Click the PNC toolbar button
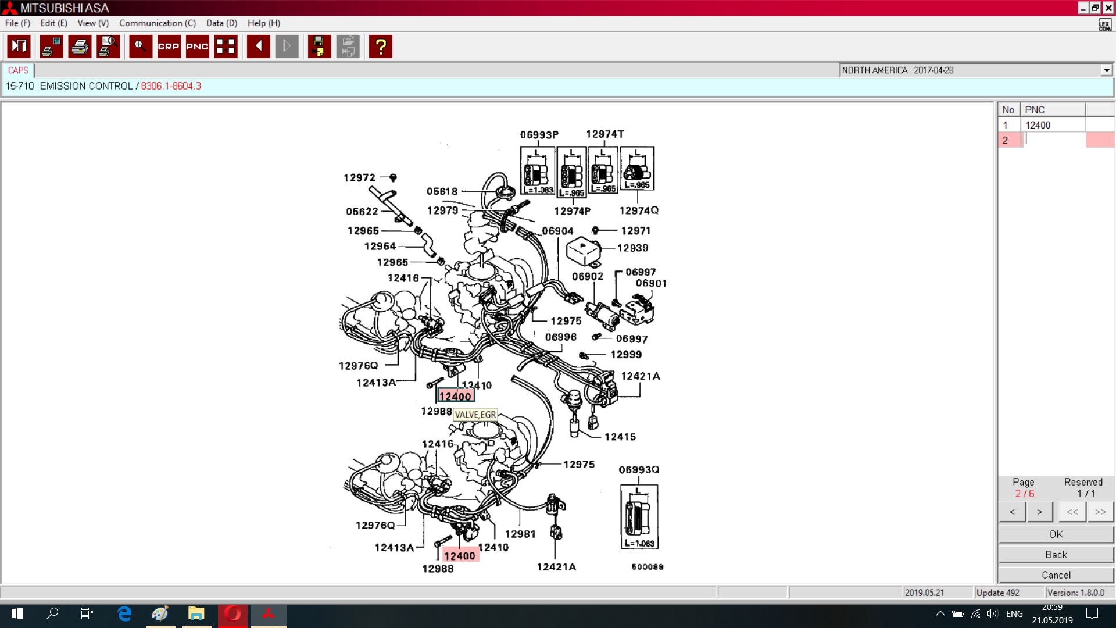This screenshot has height=628, width=1116. click(197, 47)
